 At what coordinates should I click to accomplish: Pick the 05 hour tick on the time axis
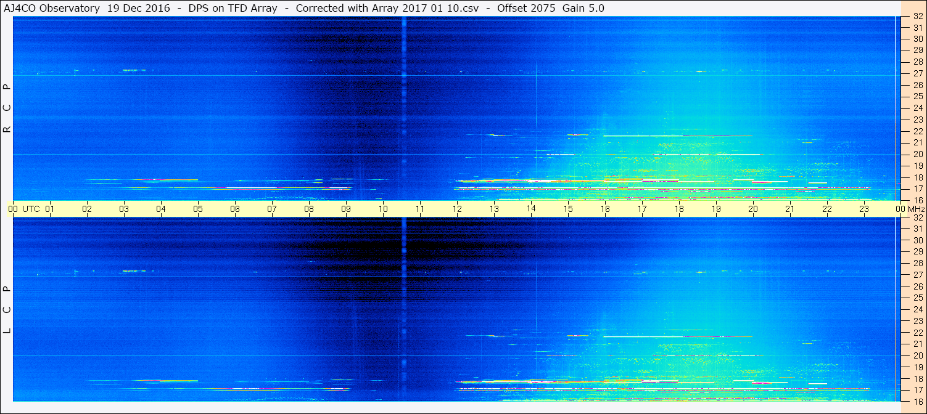198,209
